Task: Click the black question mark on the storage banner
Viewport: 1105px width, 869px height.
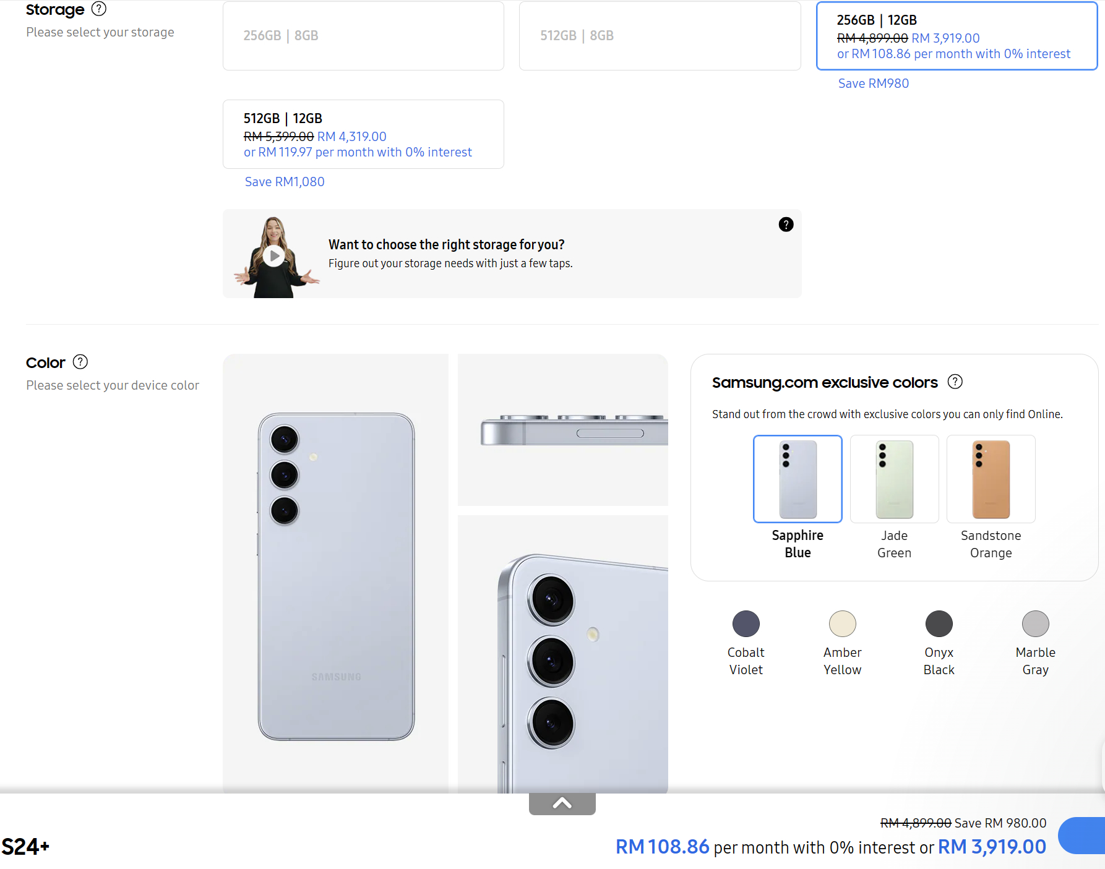Action: tap(786, 225)
